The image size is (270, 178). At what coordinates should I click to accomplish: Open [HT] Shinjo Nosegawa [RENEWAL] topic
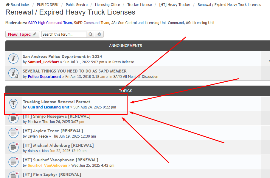pyautogui.click(x=57, y=116)
